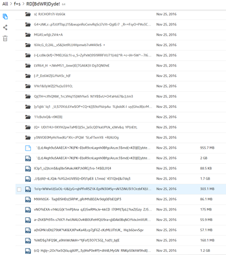
Task: Click file icon of the 1.2 GB file
Action: pyautogui.click(x=28, y=251)
